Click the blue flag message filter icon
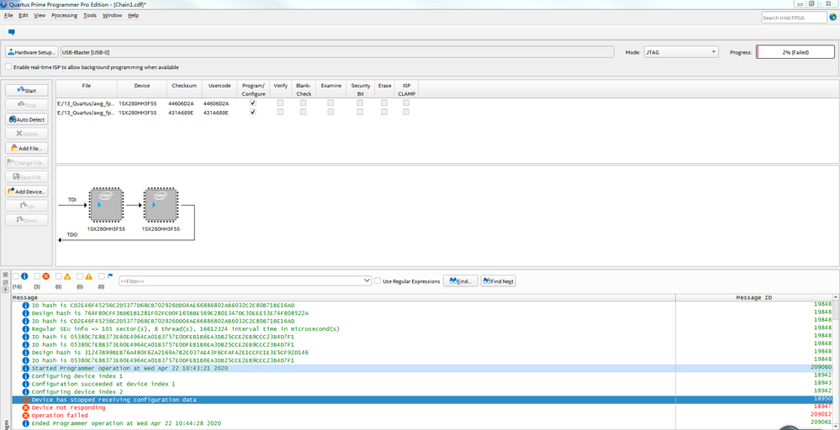840x430 pixels. (x=110, y=276)
